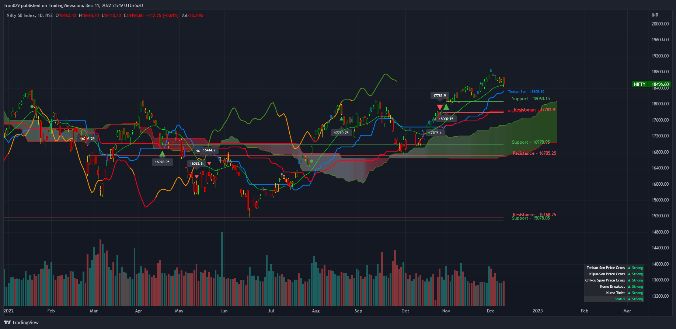The width and height of the screenshot is (676, 329).
Task: Click the small green triangle above the 17710.75 label
Action: pyautogui.click(x=341, y=119)
